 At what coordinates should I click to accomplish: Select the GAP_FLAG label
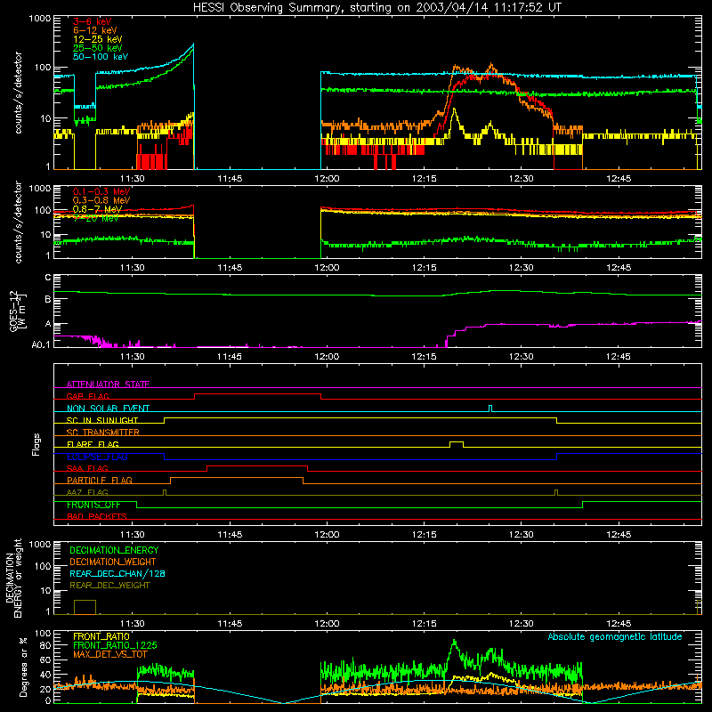(x=87, y=396)
